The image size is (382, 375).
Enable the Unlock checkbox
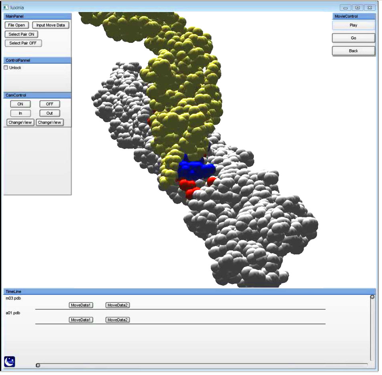[x=6, y=68]
